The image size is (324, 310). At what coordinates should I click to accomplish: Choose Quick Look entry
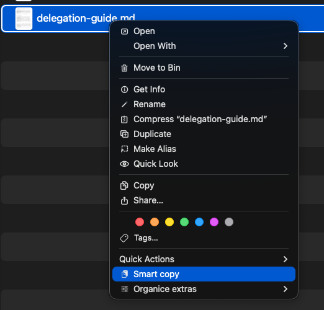click(204, 164)
